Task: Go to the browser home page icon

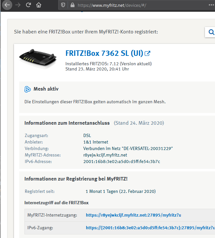Action: (39, 5)
